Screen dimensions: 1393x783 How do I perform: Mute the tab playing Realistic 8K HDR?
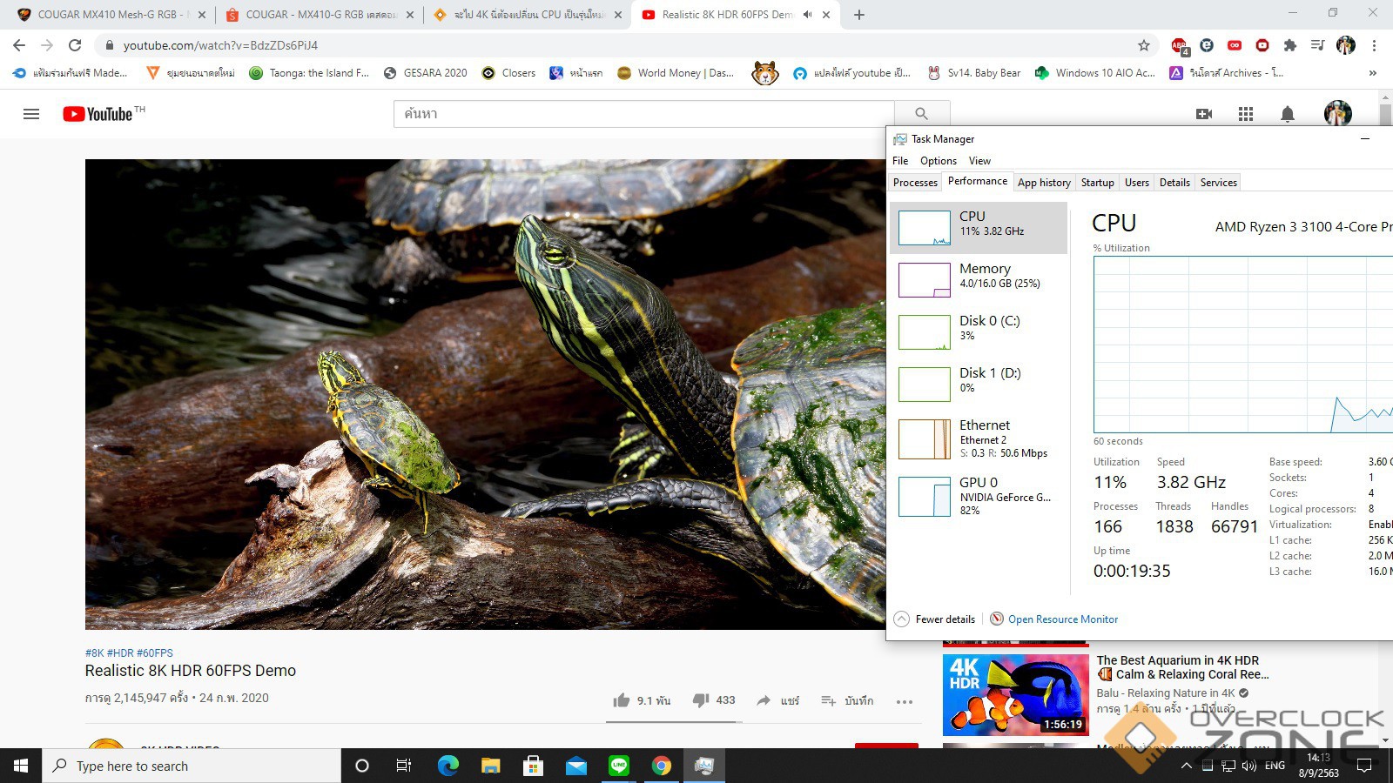[807, 15]
